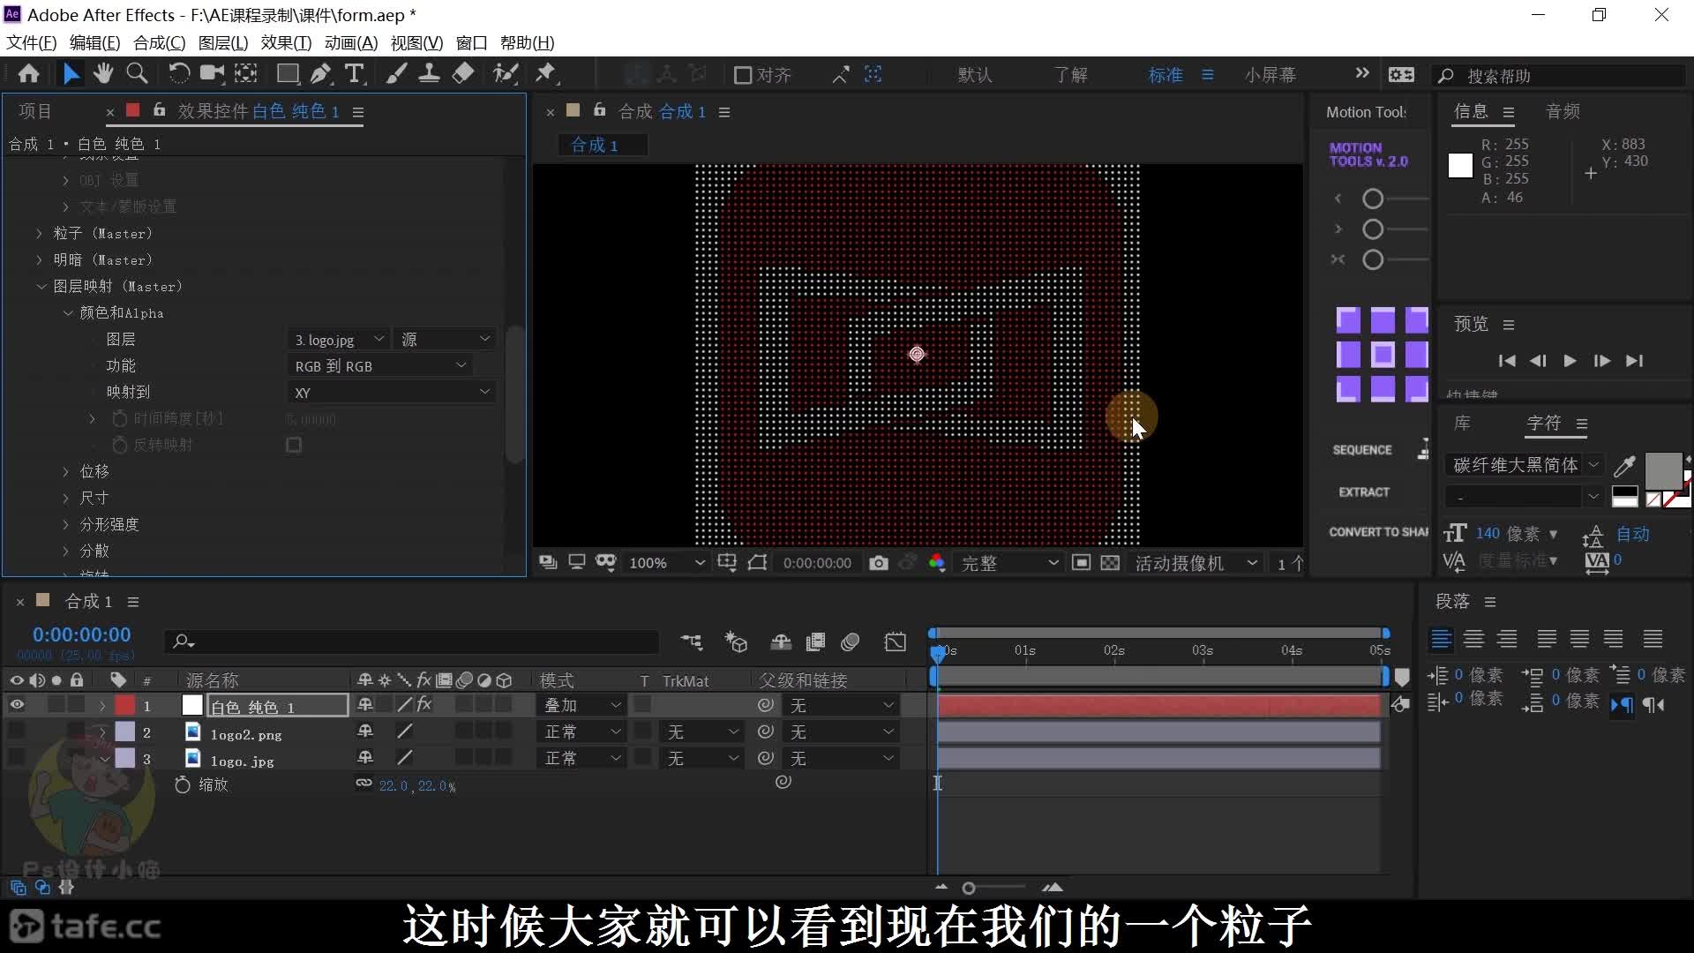Select the Pan Behind anchor tool
1694x953 pixels.
click(245, 74)
